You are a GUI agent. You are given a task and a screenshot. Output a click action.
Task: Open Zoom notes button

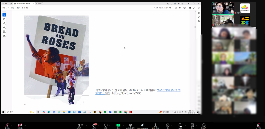coord(180,126)
